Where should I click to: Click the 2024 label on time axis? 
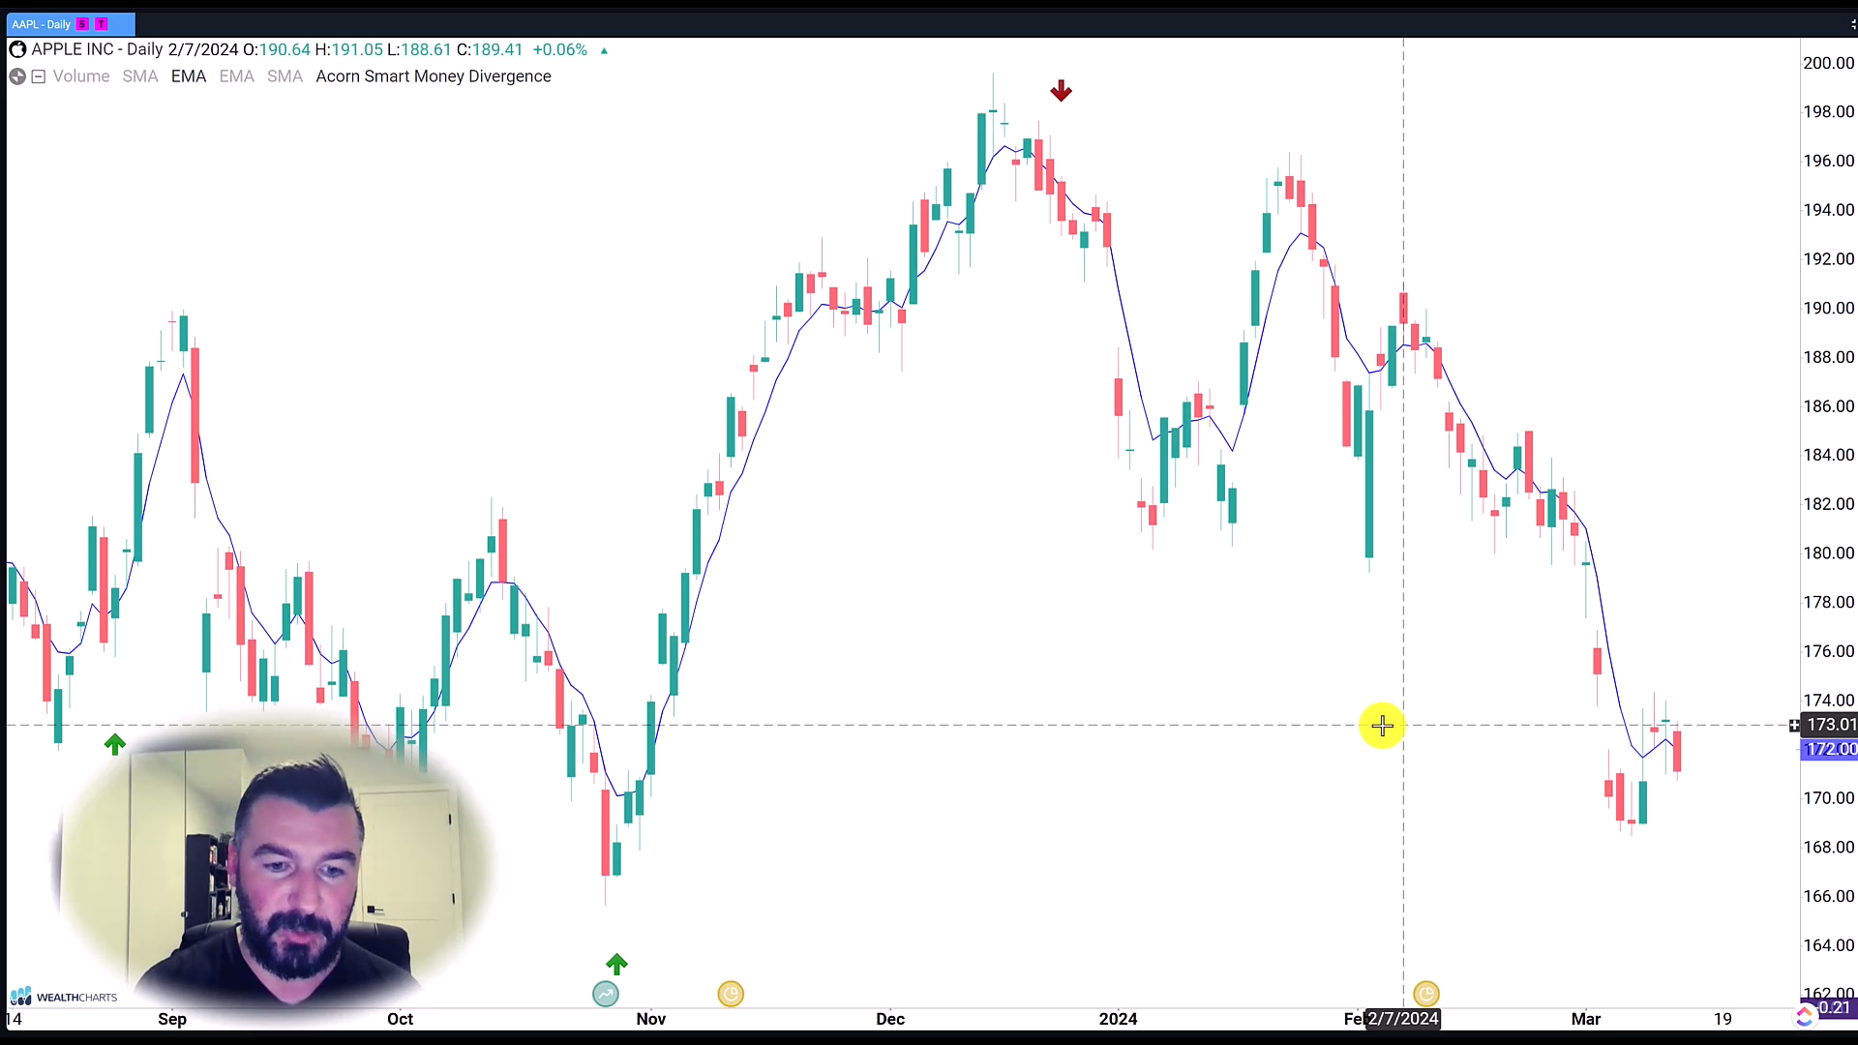click(x=1119, y=1018)
